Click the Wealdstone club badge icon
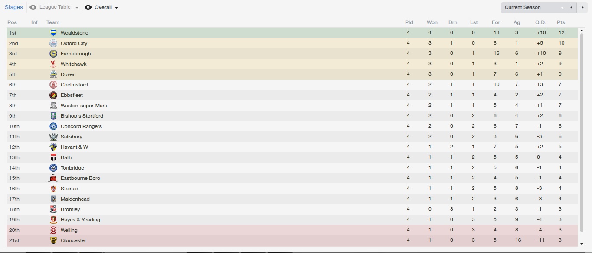The height and width of the screenshot is (253, 592). click(53, 33)
